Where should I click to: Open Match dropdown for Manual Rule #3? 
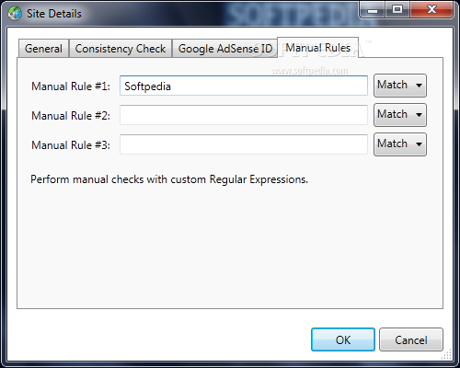point(400,144)
